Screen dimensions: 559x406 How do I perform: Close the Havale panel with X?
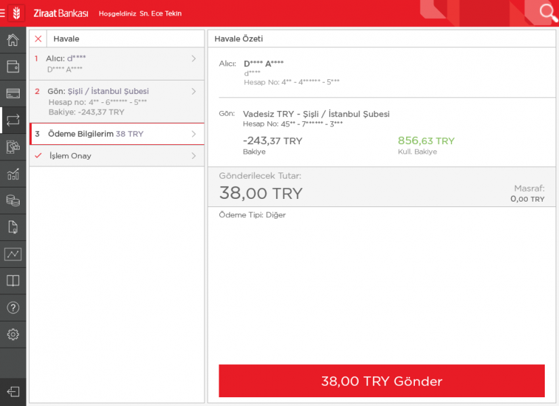coord(38,39)
